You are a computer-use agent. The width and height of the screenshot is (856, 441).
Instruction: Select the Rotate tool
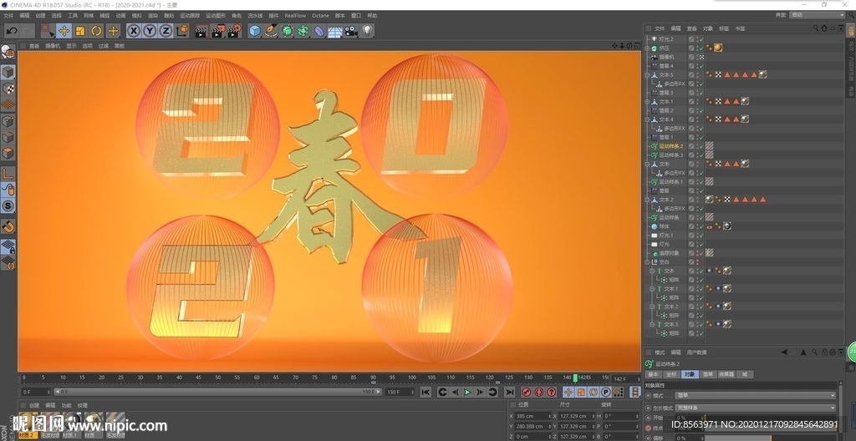click(x=96, y=31)
